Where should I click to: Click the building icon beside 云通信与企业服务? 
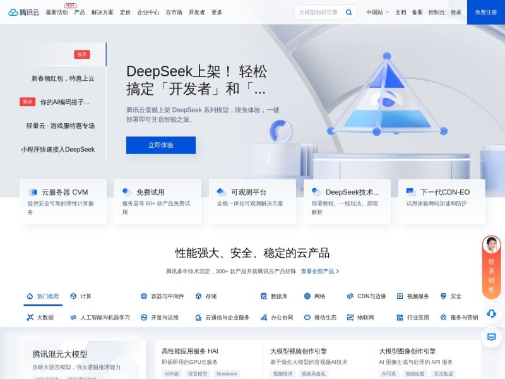click(198, 318)
